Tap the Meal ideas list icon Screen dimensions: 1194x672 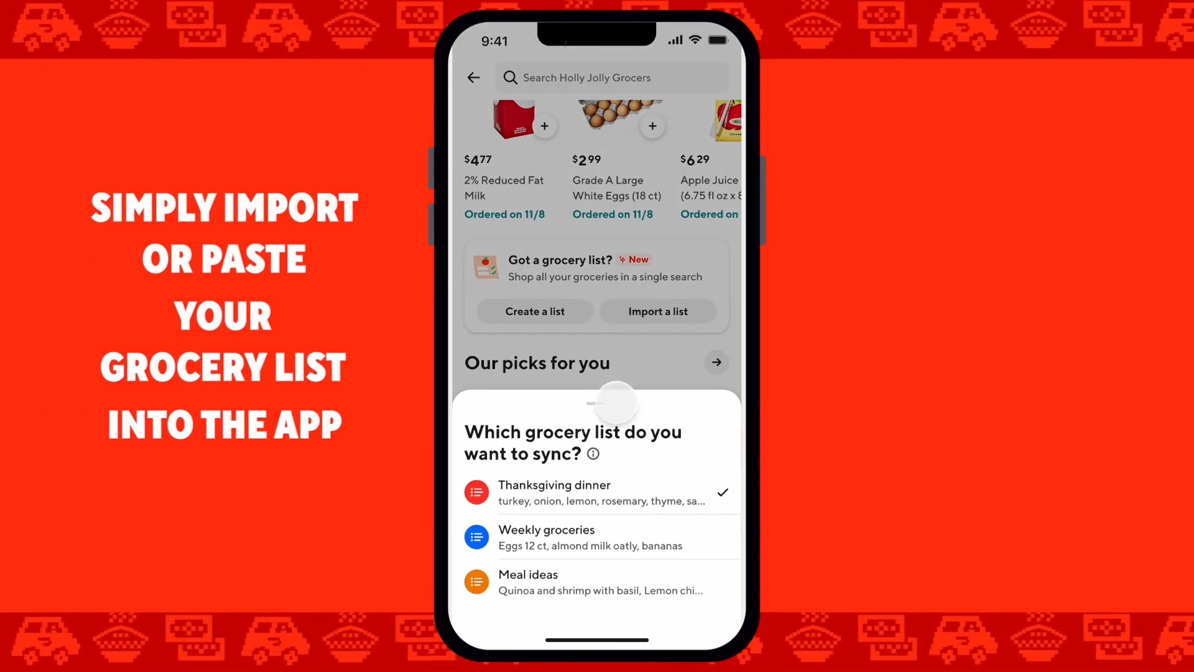[477, 581]
